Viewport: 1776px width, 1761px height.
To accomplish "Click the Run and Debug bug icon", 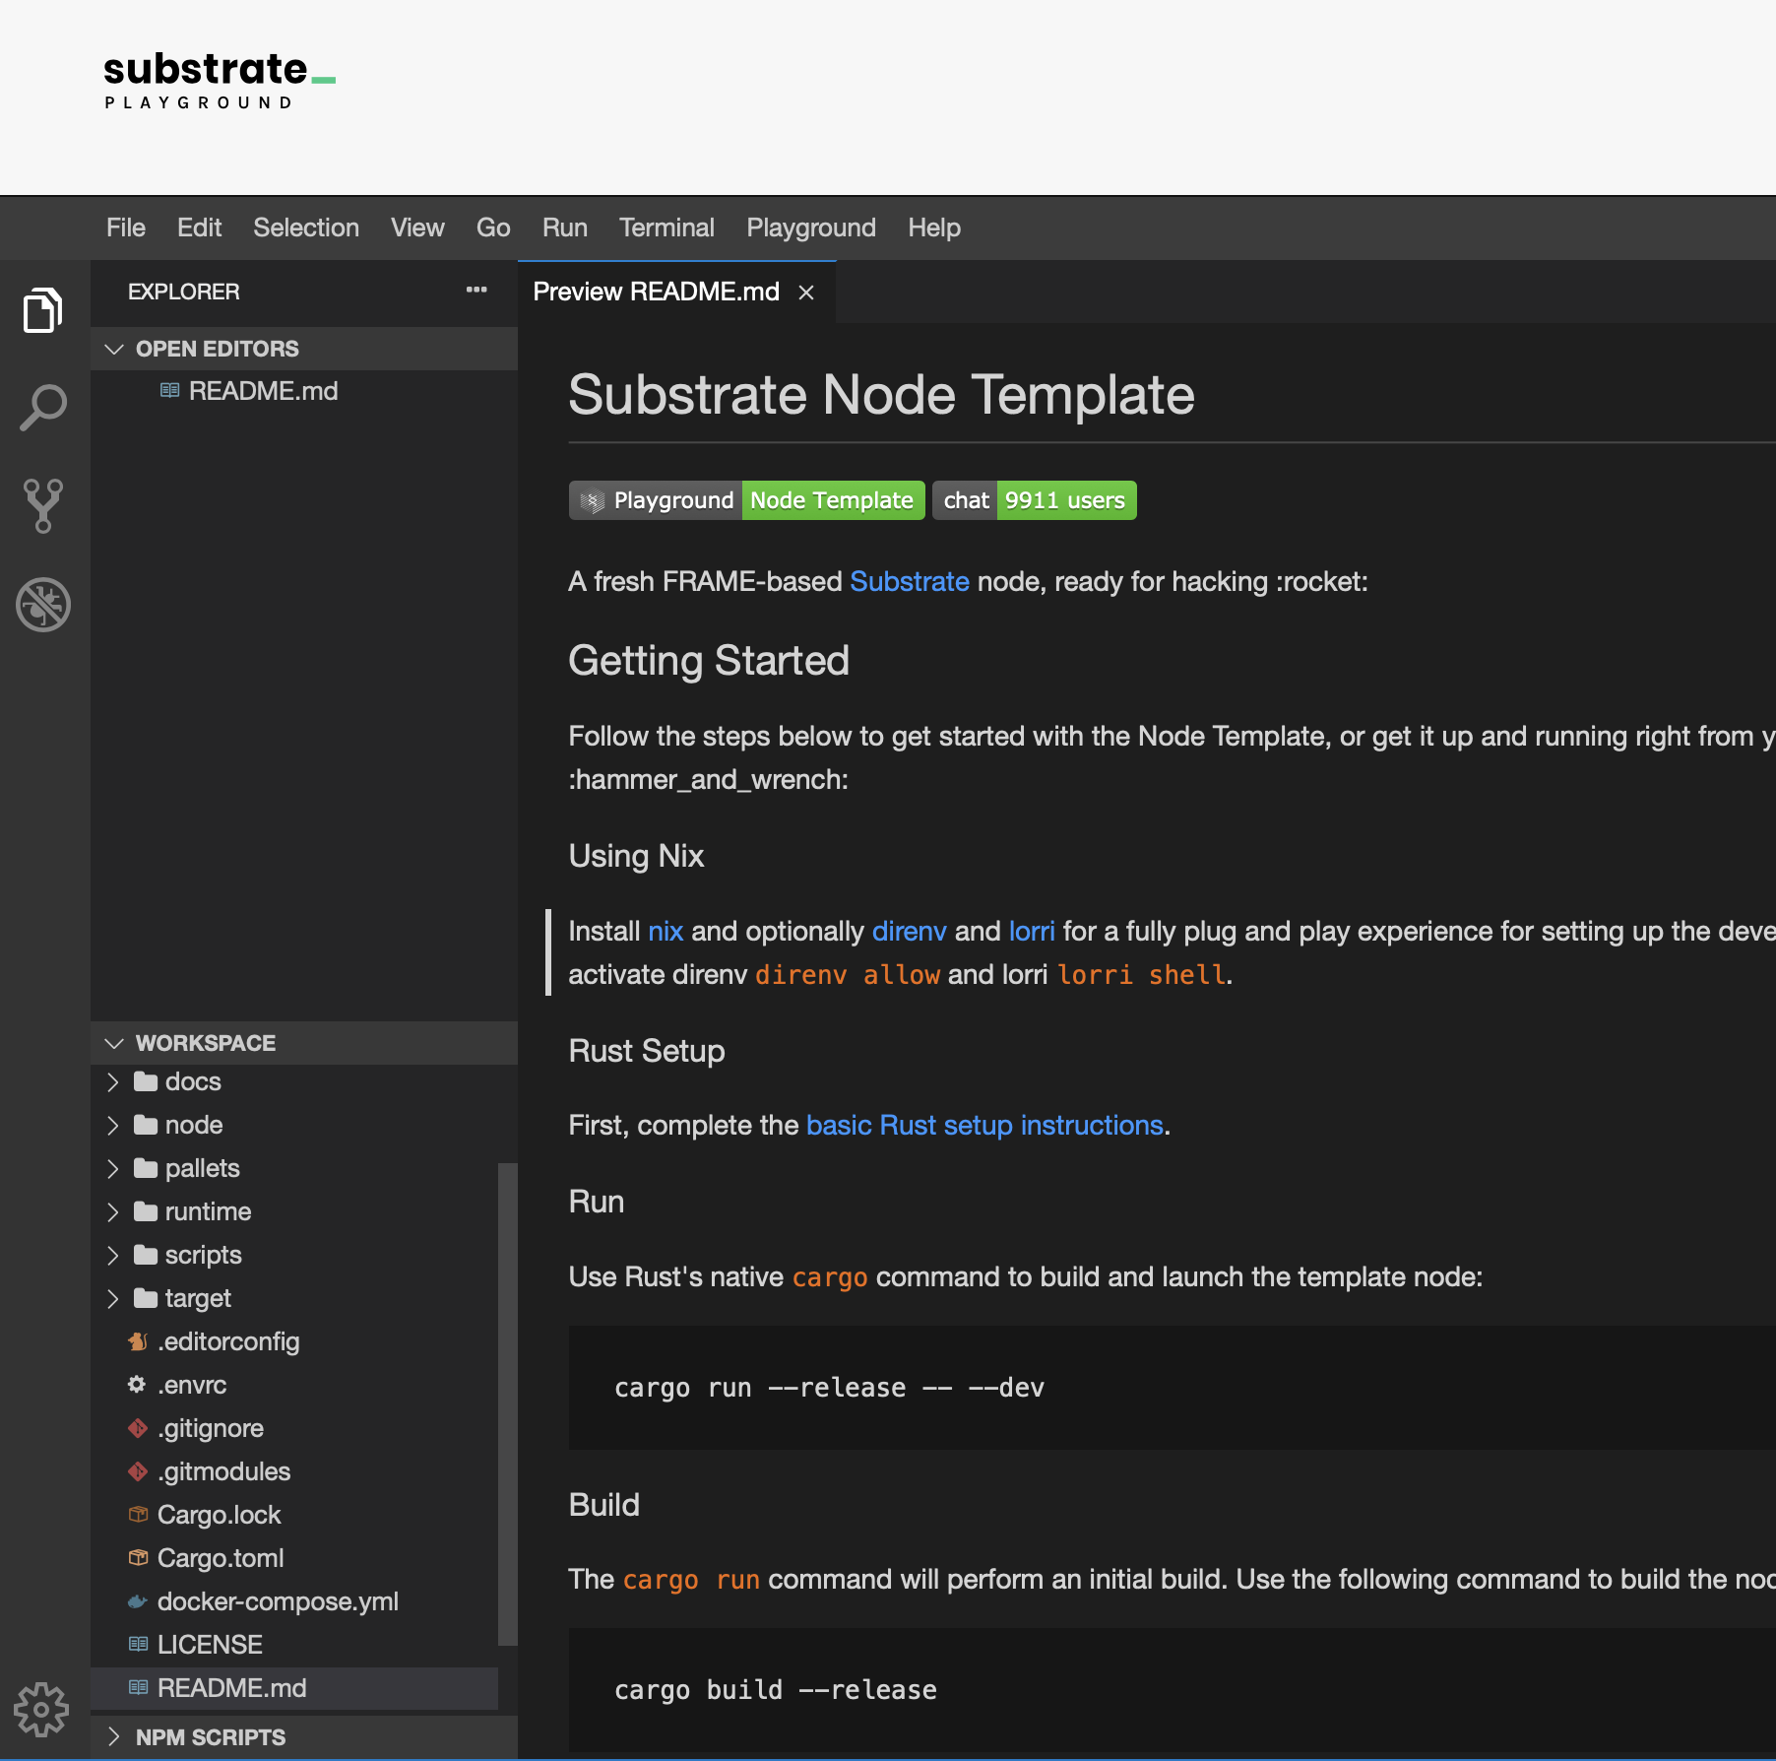I will (43, 605).
